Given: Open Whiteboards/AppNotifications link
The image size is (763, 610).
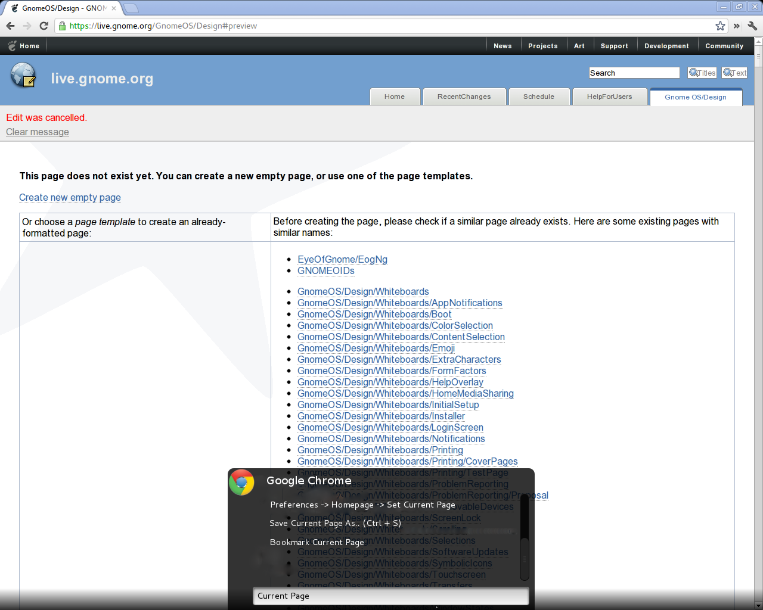Looking at the screenshot, I should pyautogui.click(x=400, y=303).
